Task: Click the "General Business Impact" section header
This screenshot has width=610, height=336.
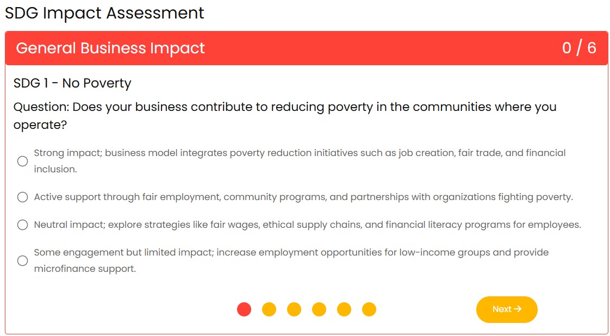Action: 110,48
